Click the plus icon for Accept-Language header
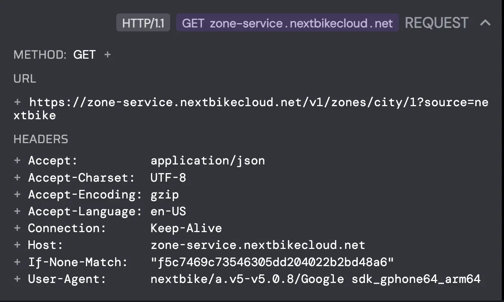Screen dimensions: 504x302 click(x=17, y=211)
